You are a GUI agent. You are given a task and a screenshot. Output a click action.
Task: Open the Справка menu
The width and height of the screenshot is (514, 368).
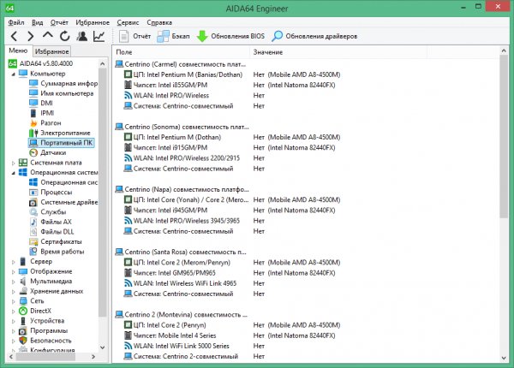tap(159, 22)
